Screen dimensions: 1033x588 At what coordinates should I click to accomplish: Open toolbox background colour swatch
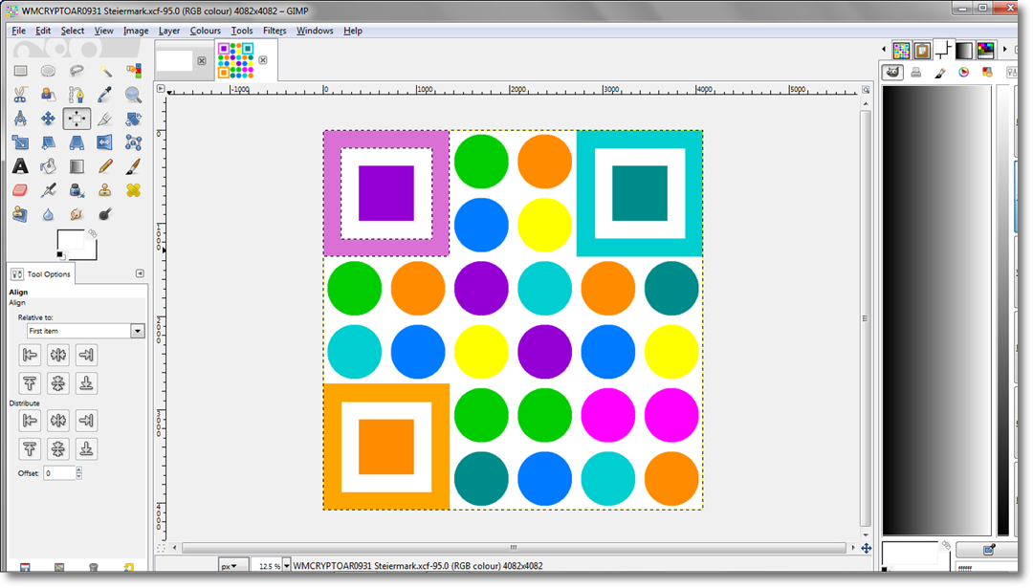tap(90, 253)
